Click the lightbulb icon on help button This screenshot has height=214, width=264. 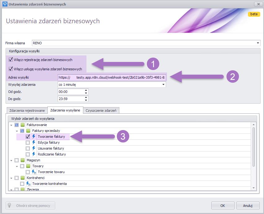[10, 205]
